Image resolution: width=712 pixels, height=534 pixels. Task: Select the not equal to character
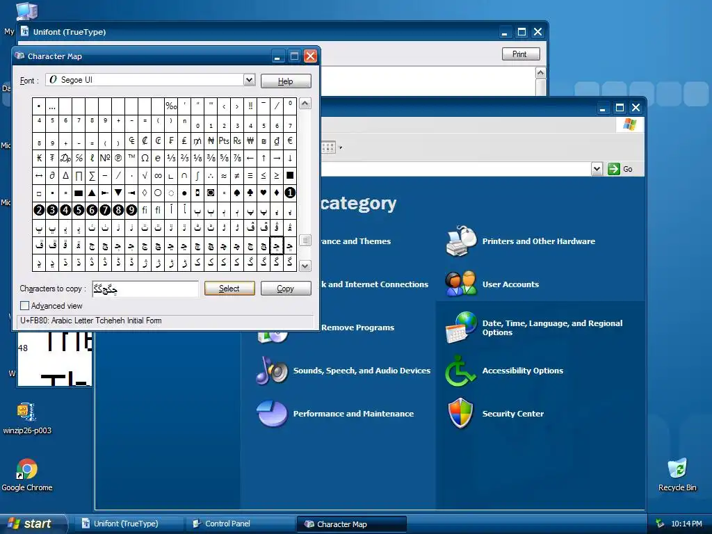coord(237,175)
